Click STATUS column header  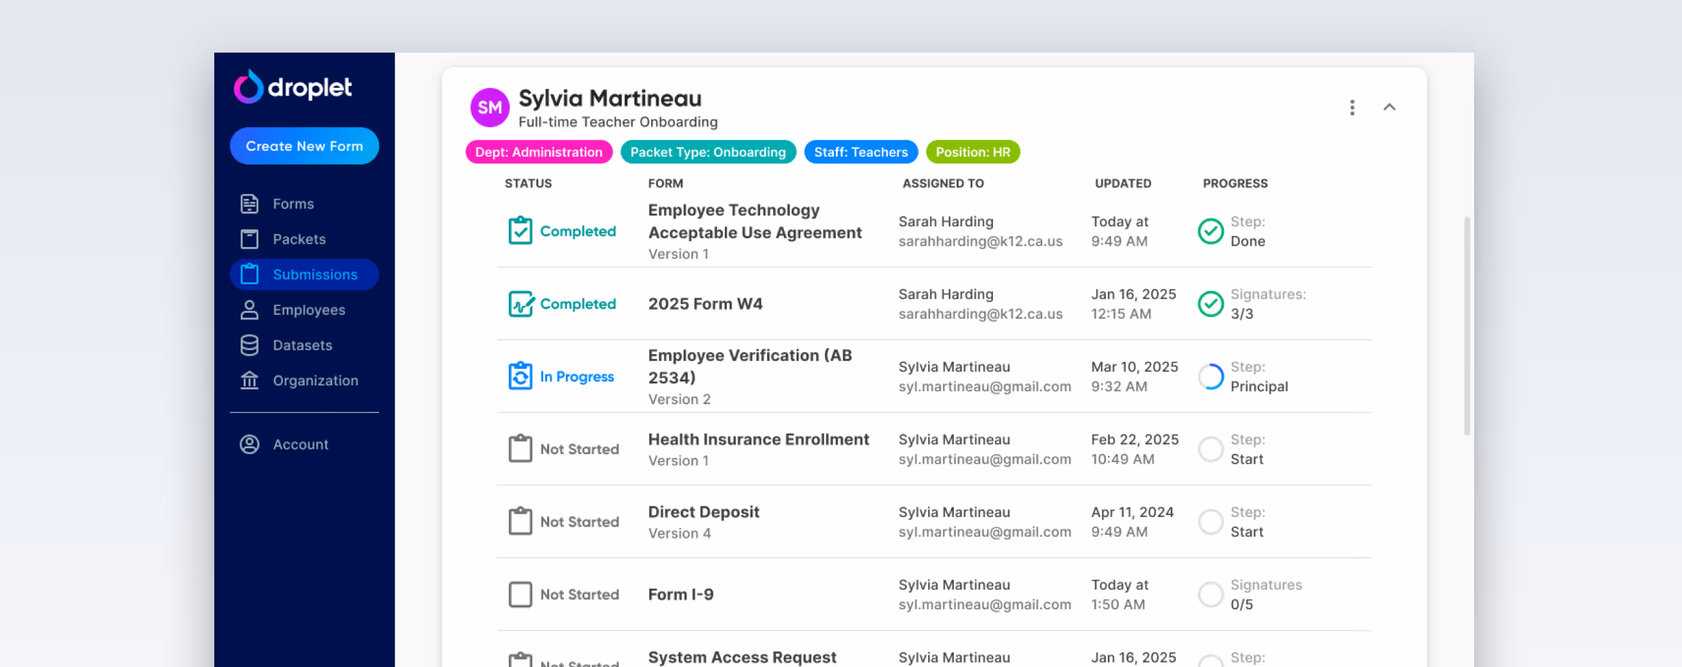(528, 183)
